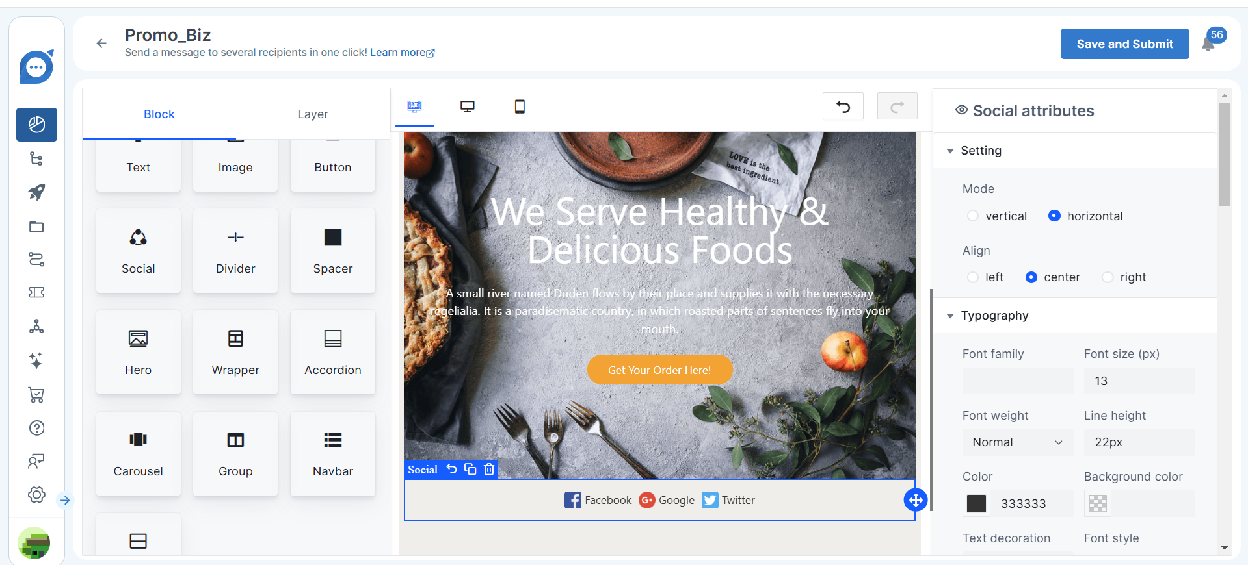
Task: Switch to the Layer tab
Action: click(x=313, y=114)
